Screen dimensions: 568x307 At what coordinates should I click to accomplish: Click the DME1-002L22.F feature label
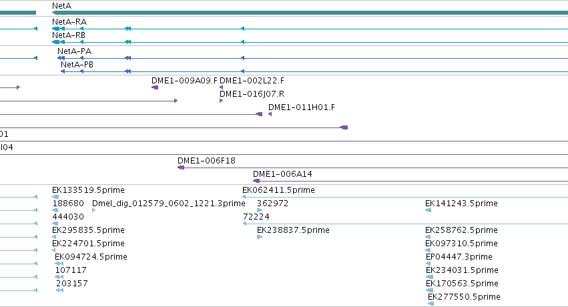pos(252,80)
